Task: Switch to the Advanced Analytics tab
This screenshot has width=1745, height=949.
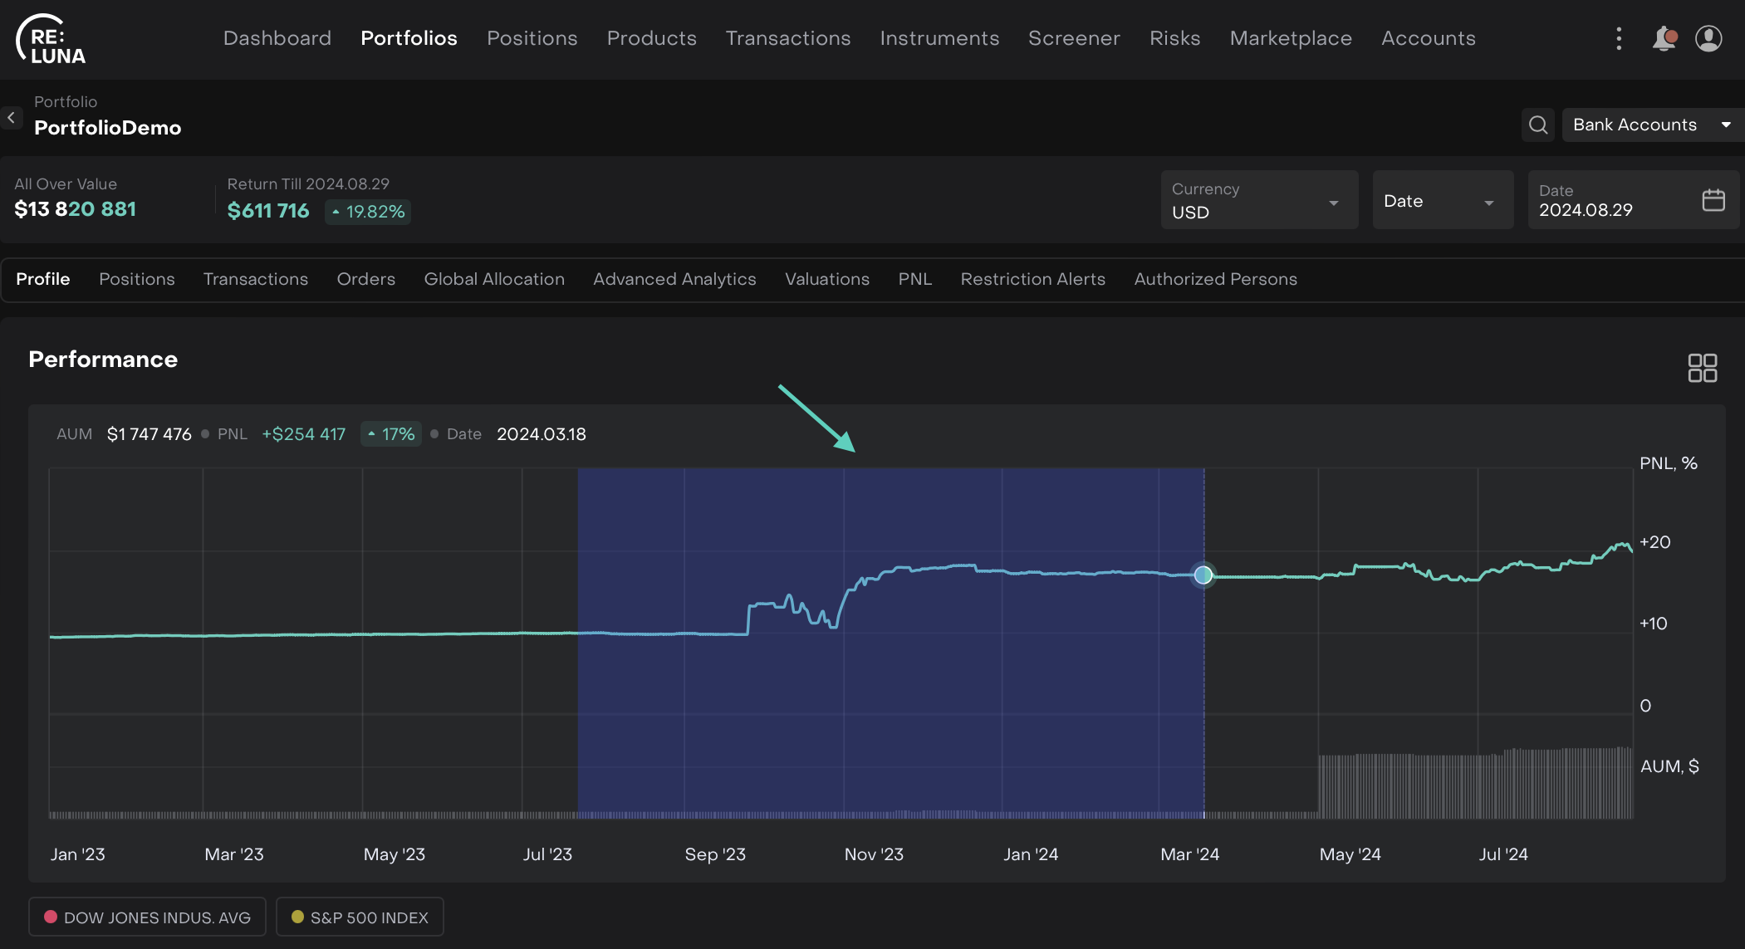Action: [674, 279]
